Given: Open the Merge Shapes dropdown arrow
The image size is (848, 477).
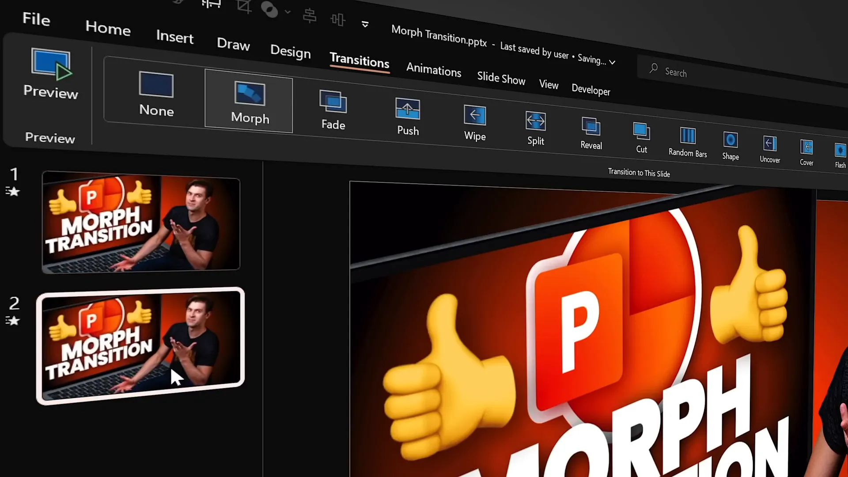Looking at the screenshot, I should 288,12.
